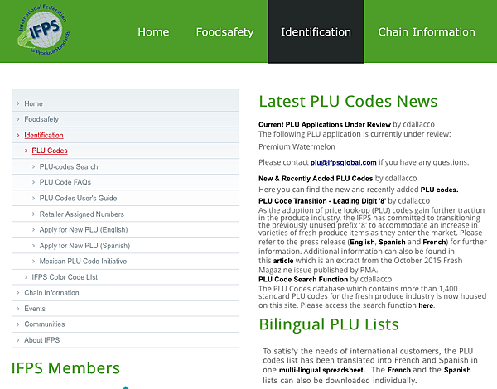Download the French PLU list

(399, 370)
